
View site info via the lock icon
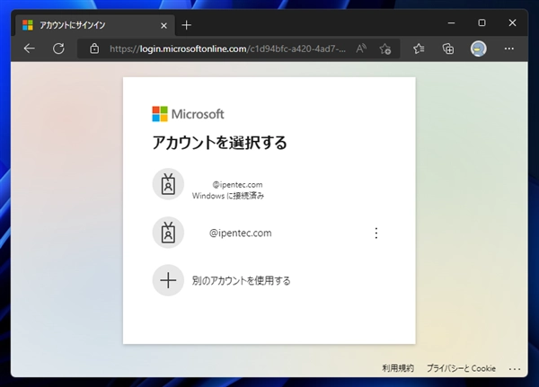(x=94, y=48)
